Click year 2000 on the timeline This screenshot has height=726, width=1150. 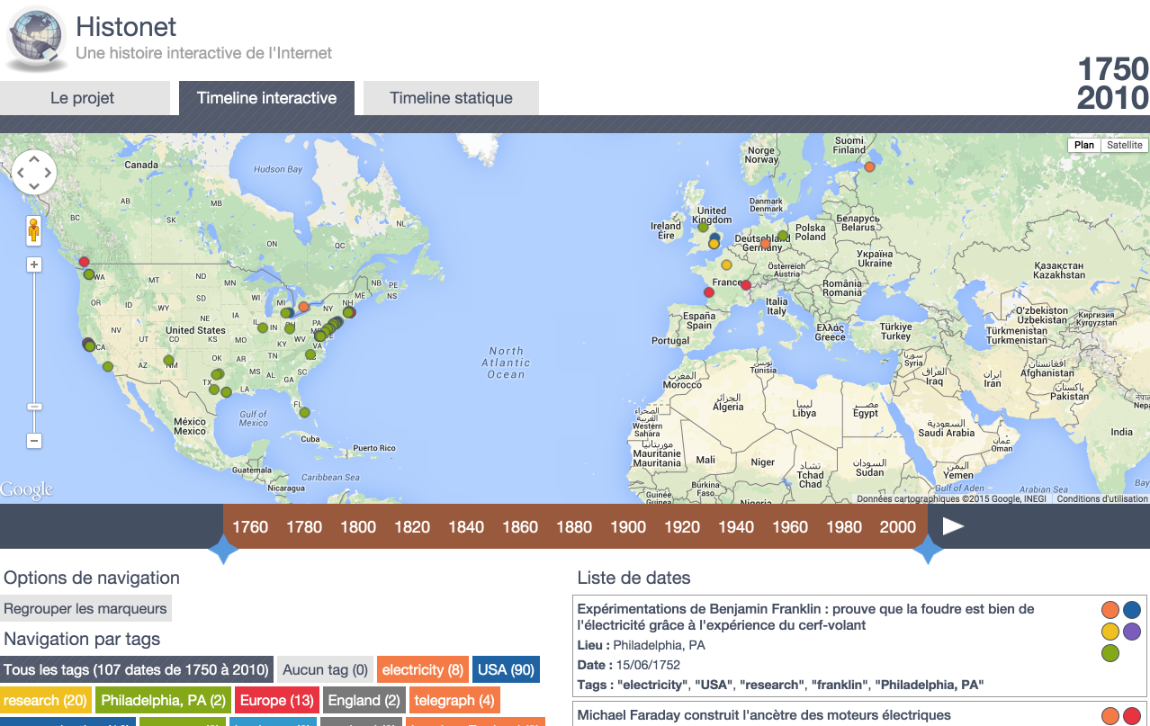[x=897, y=526]
